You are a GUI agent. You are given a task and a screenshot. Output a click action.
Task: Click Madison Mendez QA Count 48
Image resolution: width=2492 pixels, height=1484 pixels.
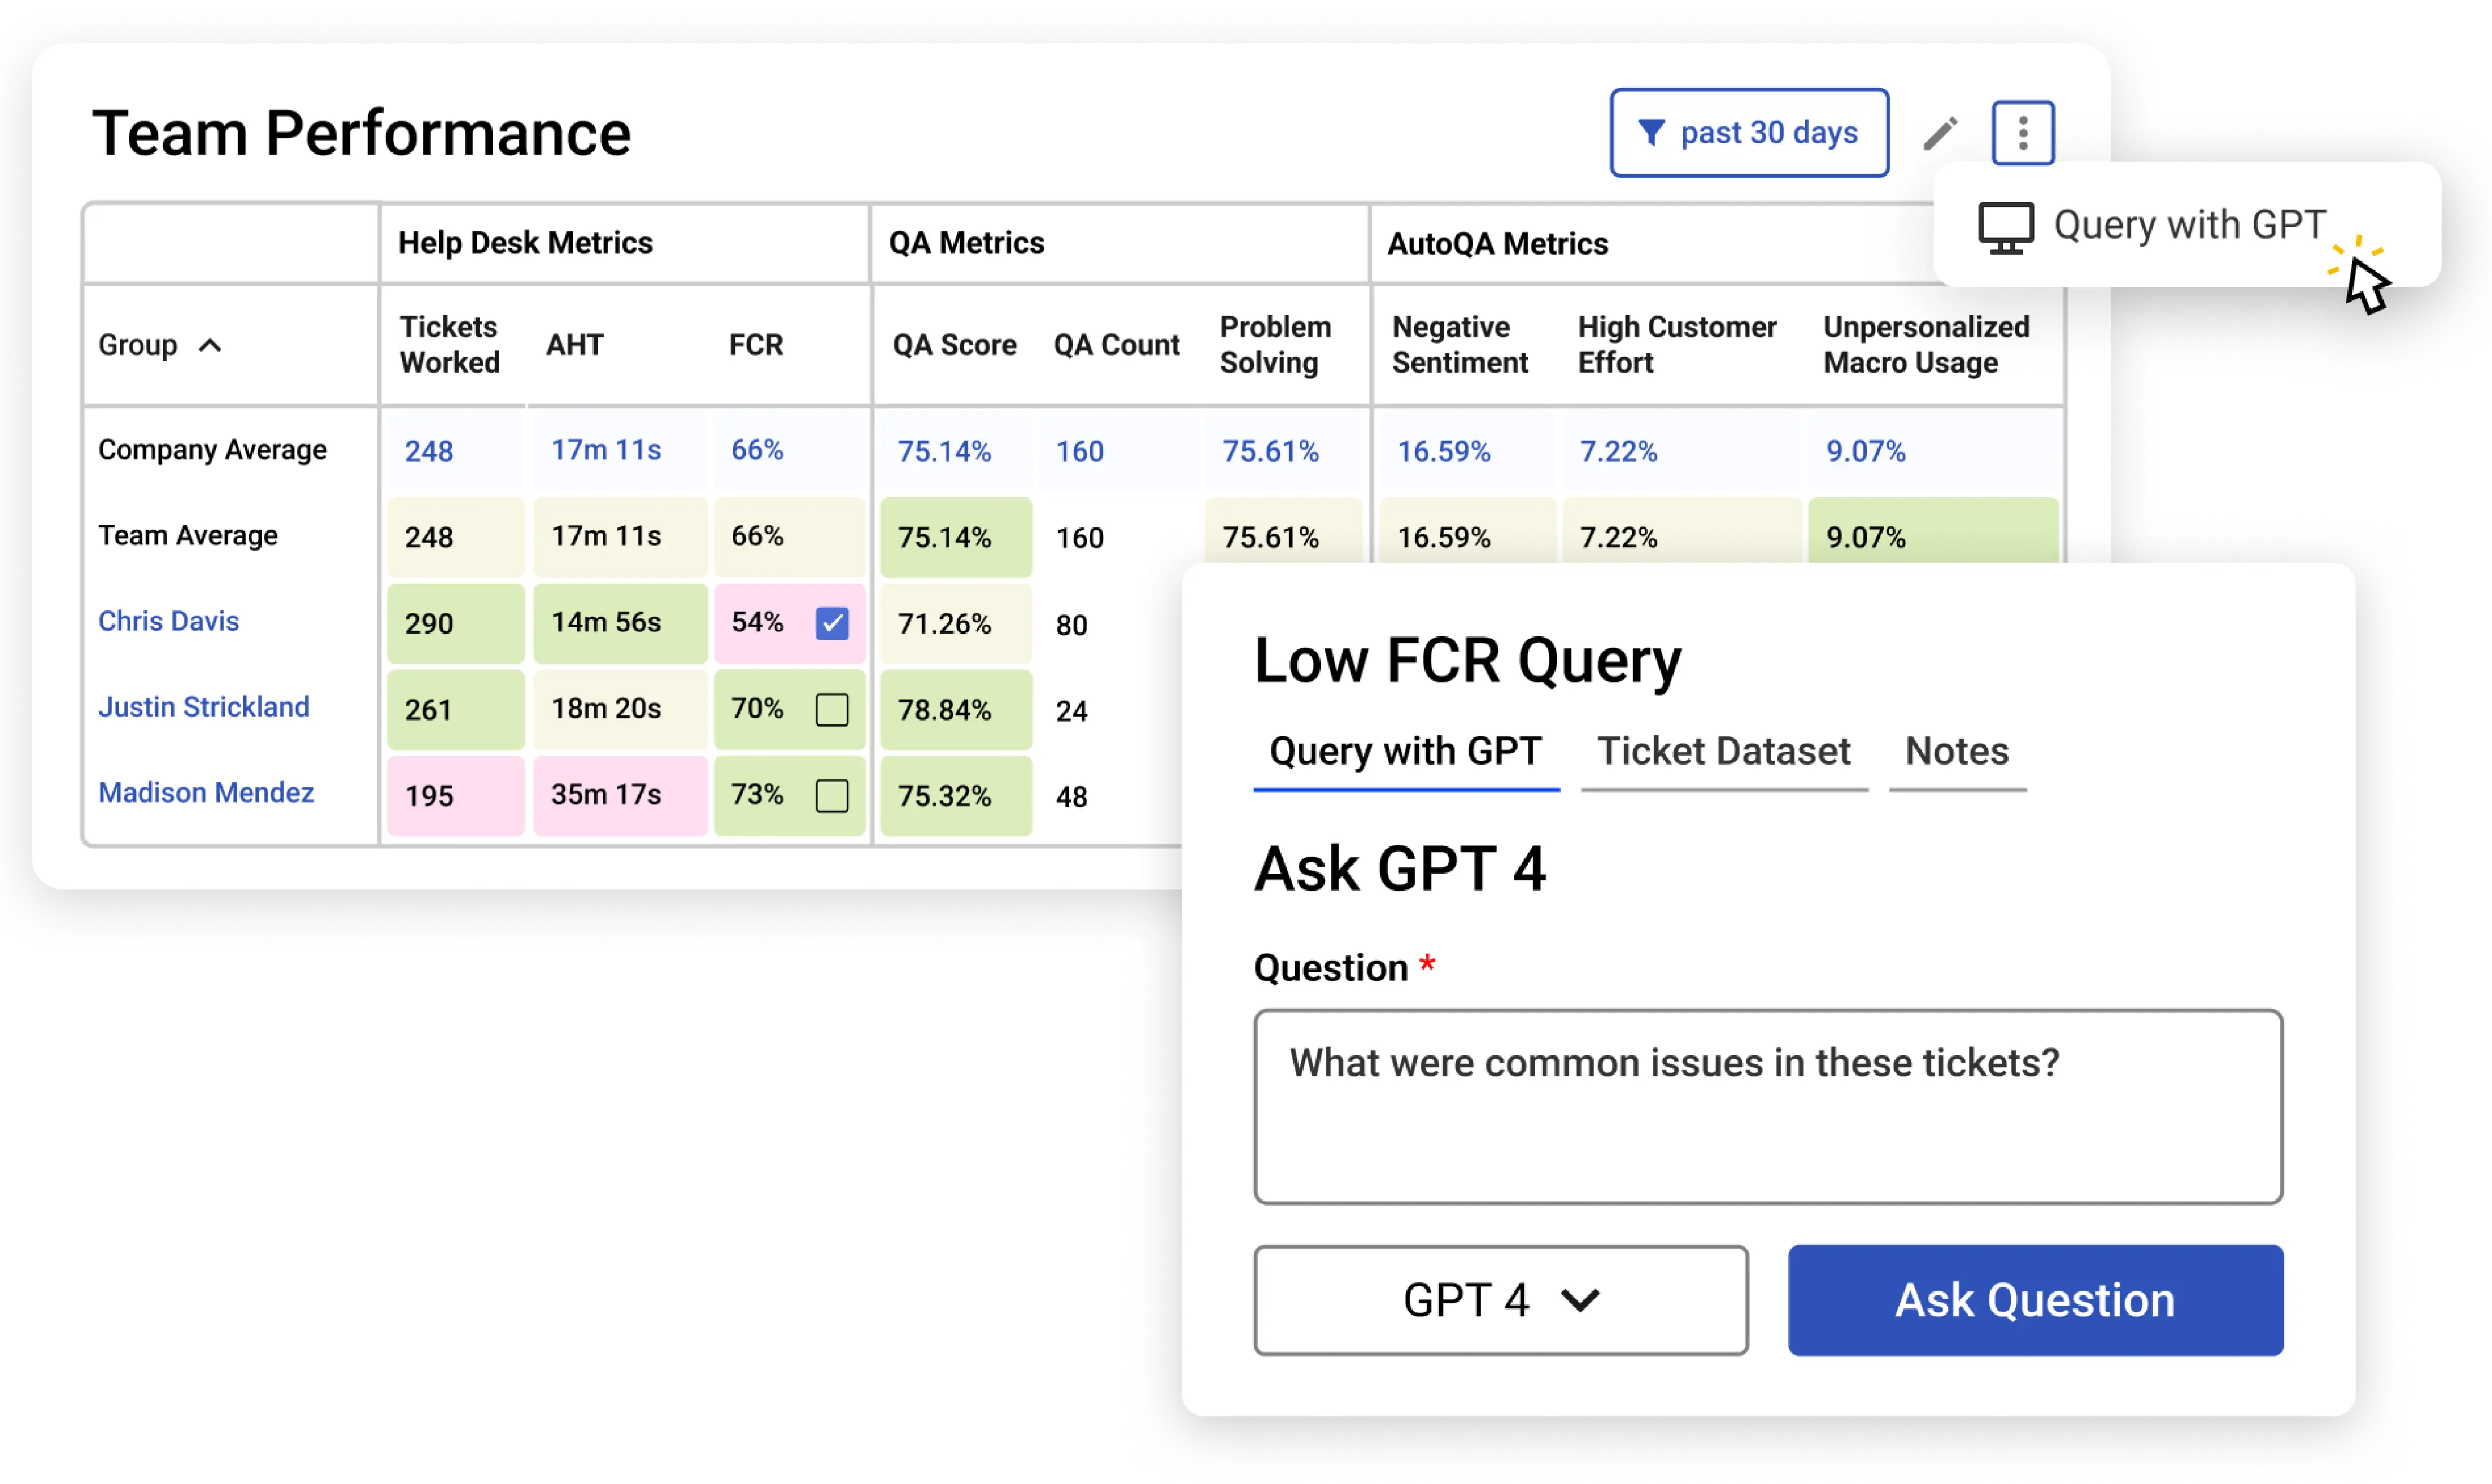pyautogui.click(x=1072, y=797)
